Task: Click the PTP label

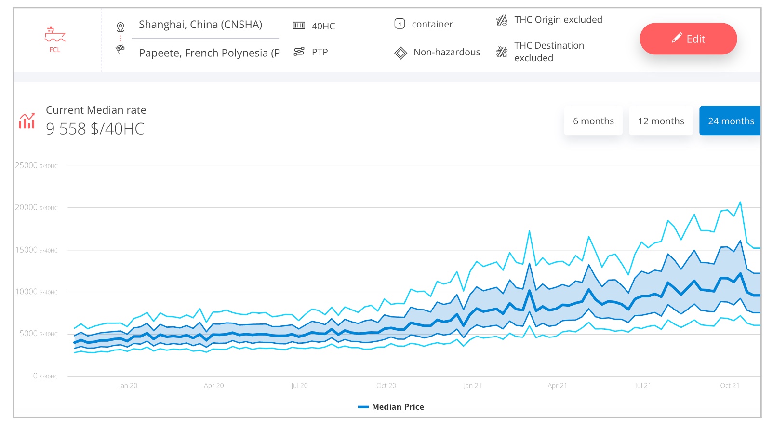Action: [320, 52]
